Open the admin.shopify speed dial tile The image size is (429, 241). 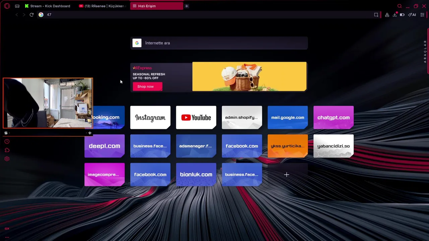click(242, 117)
